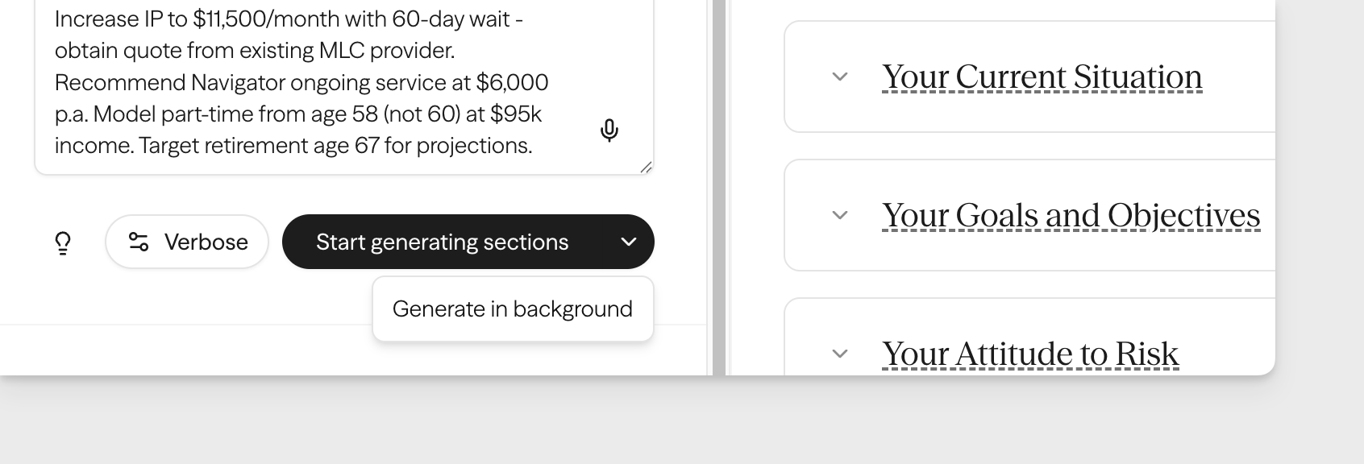The height and width of the screenshot is (464, 1364).
Task: Open the Your Attitude to Risk heading link
Action: coord(1031,353)
